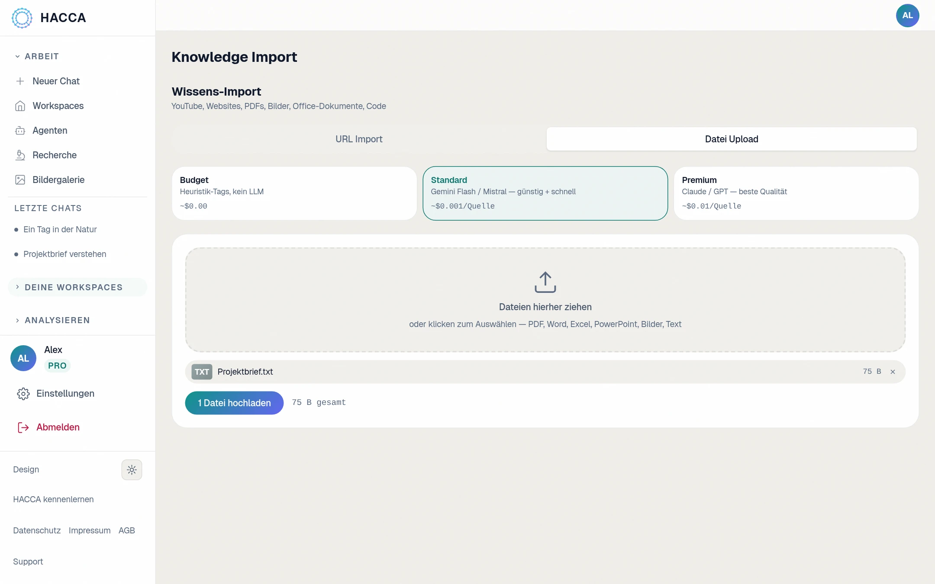Click the Agenten robot icon
The image size is (935, 584).
pyautogui.click(x=20, y=131)
